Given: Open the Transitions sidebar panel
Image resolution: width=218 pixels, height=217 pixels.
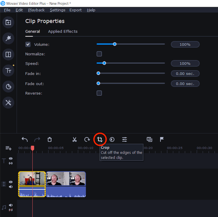Looking at the screenshot, I should 8,54.
